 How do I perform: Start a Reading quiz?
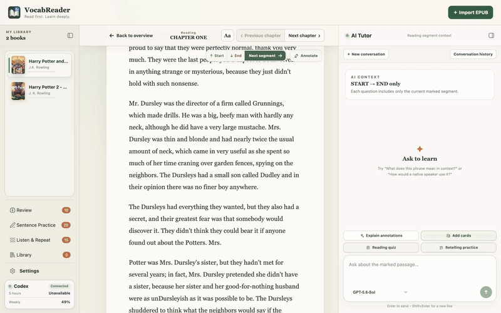[381, 247]
